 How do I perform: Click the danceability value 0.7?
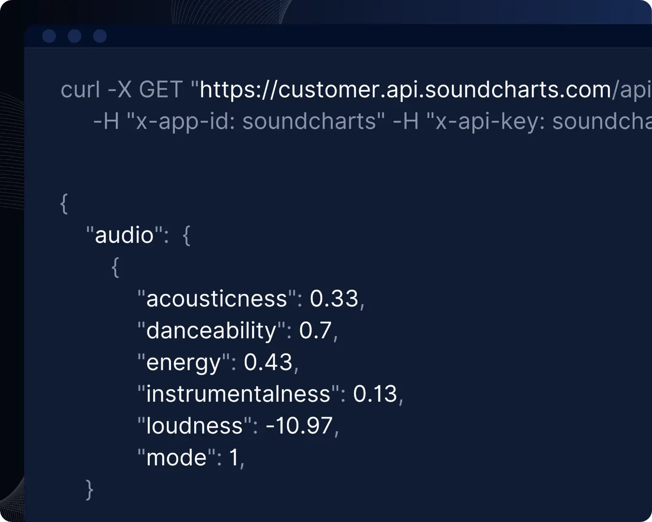click(316, 330)
